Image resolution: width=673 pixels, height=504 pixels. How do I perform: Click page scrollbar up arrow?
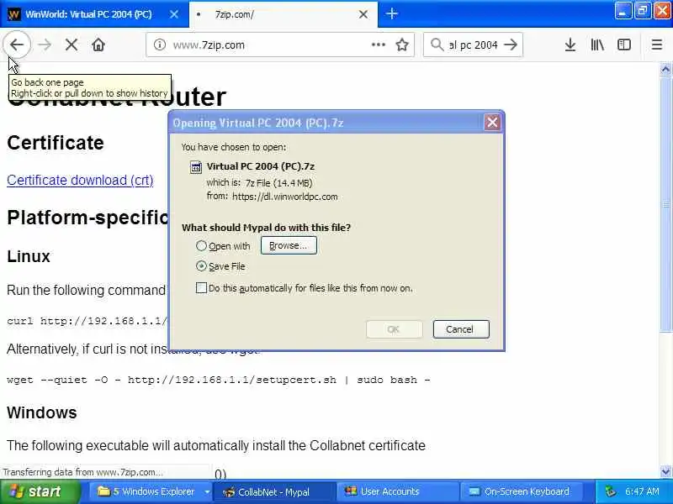[x=665, y=69]
